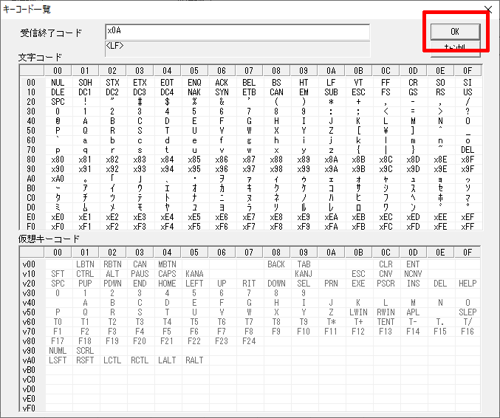Select LF in the character code table
Viewport: 500px width, 418px height.
pyautogui.click(x=331, y=82)
